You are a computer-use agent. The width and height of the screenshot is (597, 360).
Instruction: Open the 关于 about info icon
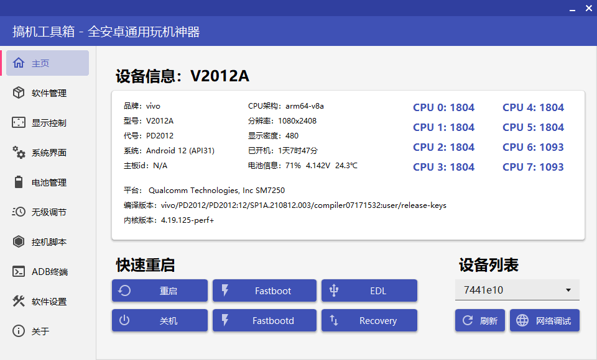point(19,331)
